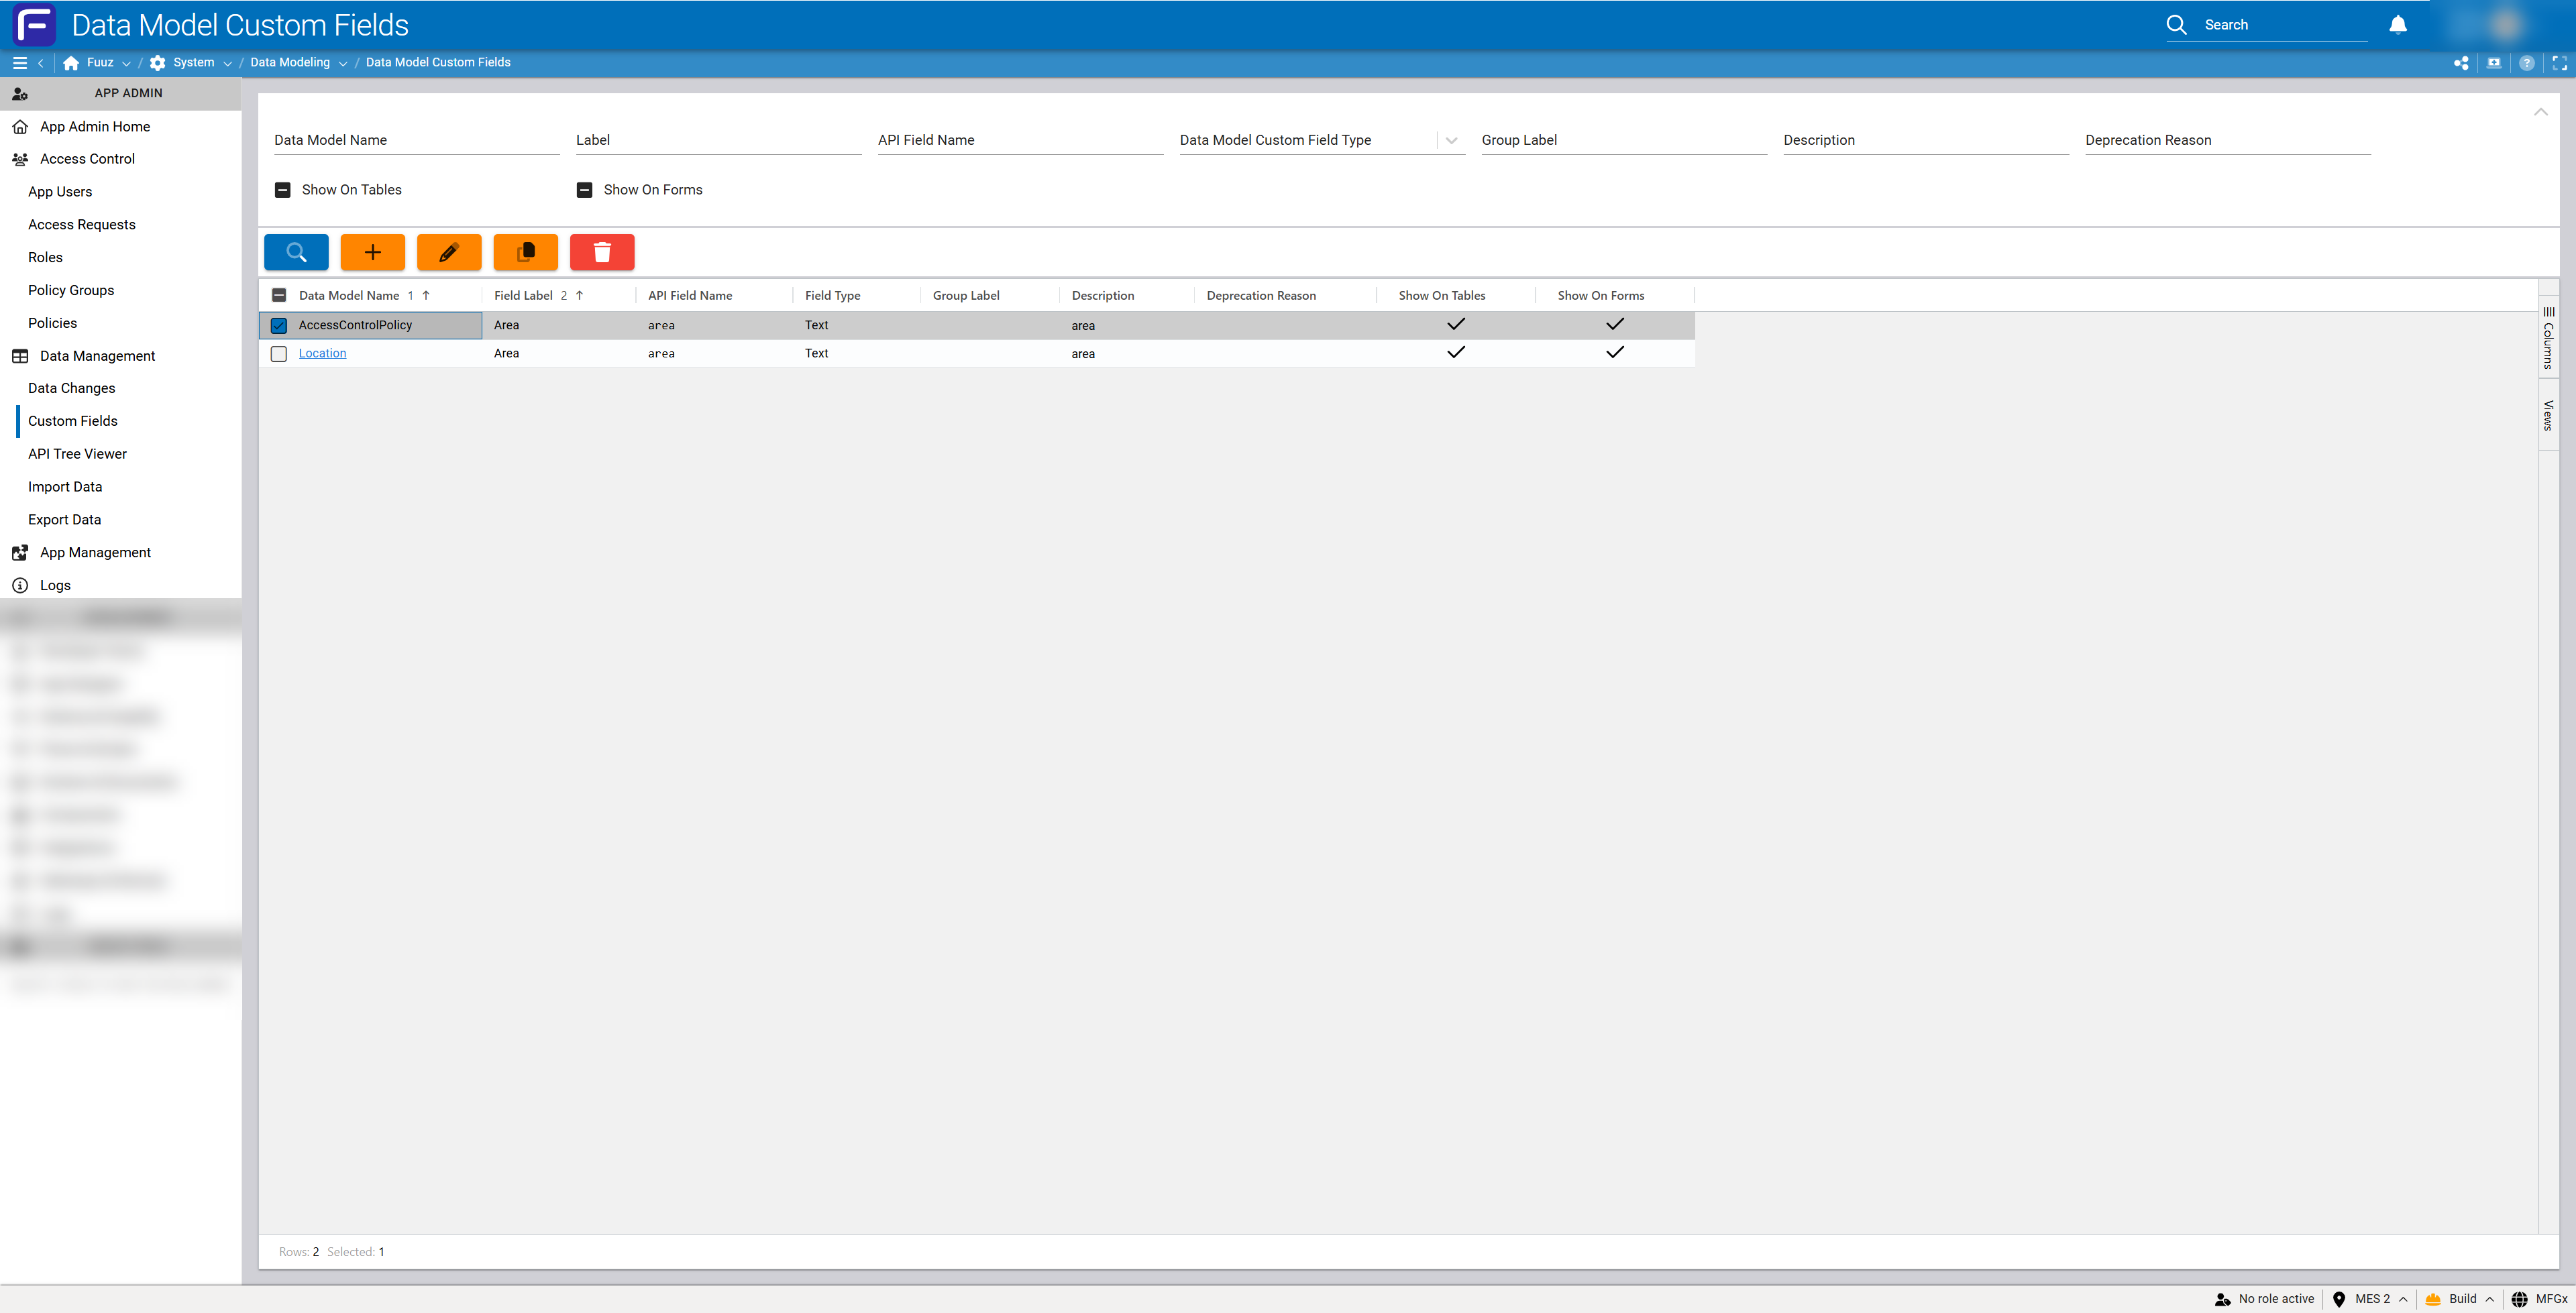Collapse the filter panel with the chevron
Viewport: 2576px width, 1313px height.
[x=2541, y=111]
